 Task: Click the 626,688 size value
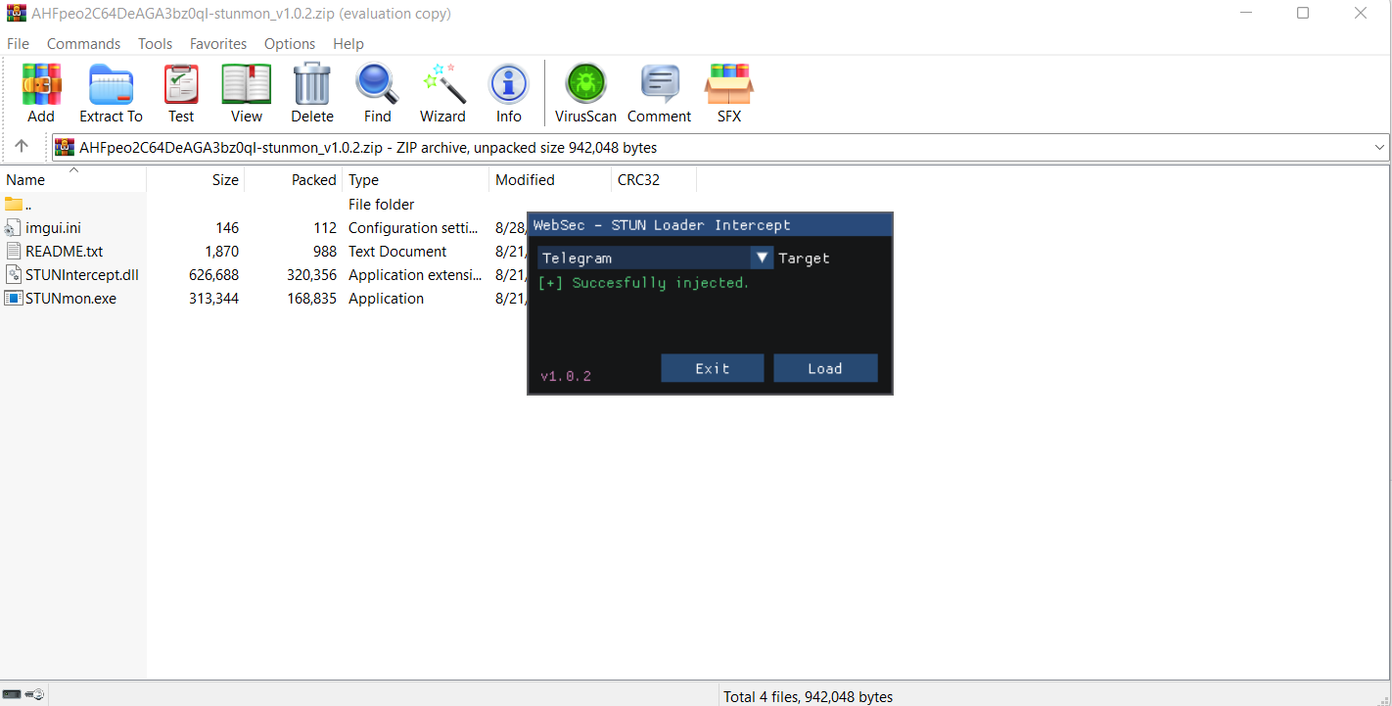click(213, 275)
